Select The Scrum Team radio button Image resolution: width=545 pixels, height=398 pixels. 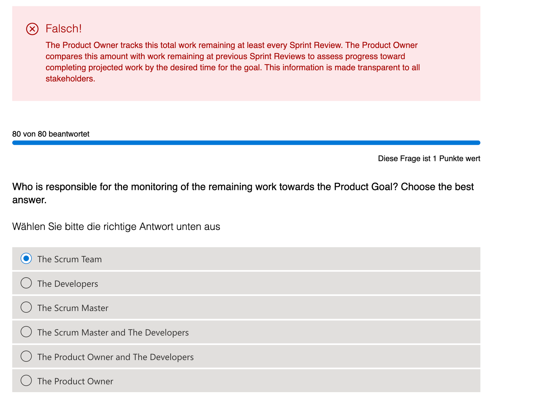[x=26, y=259]
